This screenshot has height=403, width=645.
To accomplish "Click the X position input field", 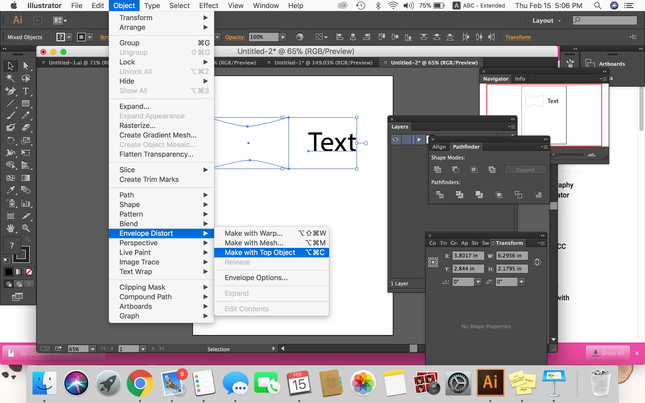I will click(468, 256).
